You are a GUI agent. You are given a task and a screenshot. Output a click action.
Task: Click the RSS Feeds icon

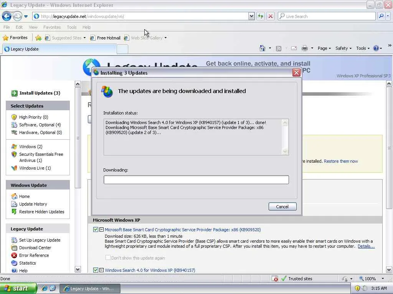278,48
